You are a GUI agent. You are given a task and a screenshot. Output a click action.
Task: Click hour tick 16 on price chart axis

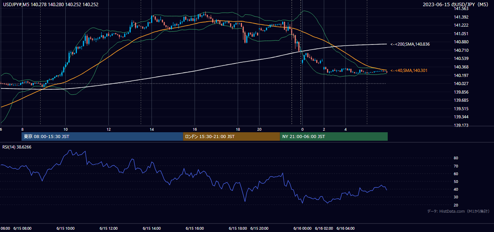pyautogui.click(x=195, y=129)
